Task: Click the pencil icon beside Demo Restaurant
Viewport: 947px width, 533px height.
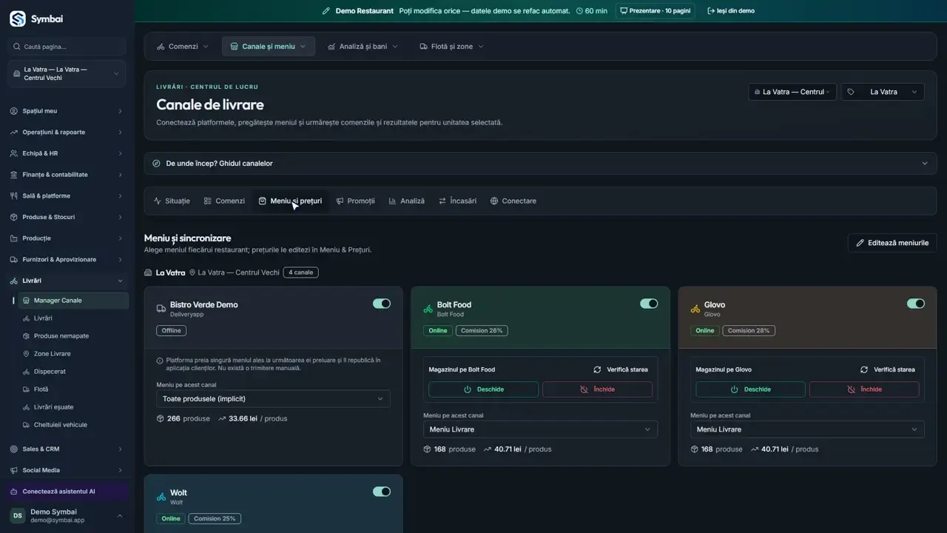Action: 326,11
